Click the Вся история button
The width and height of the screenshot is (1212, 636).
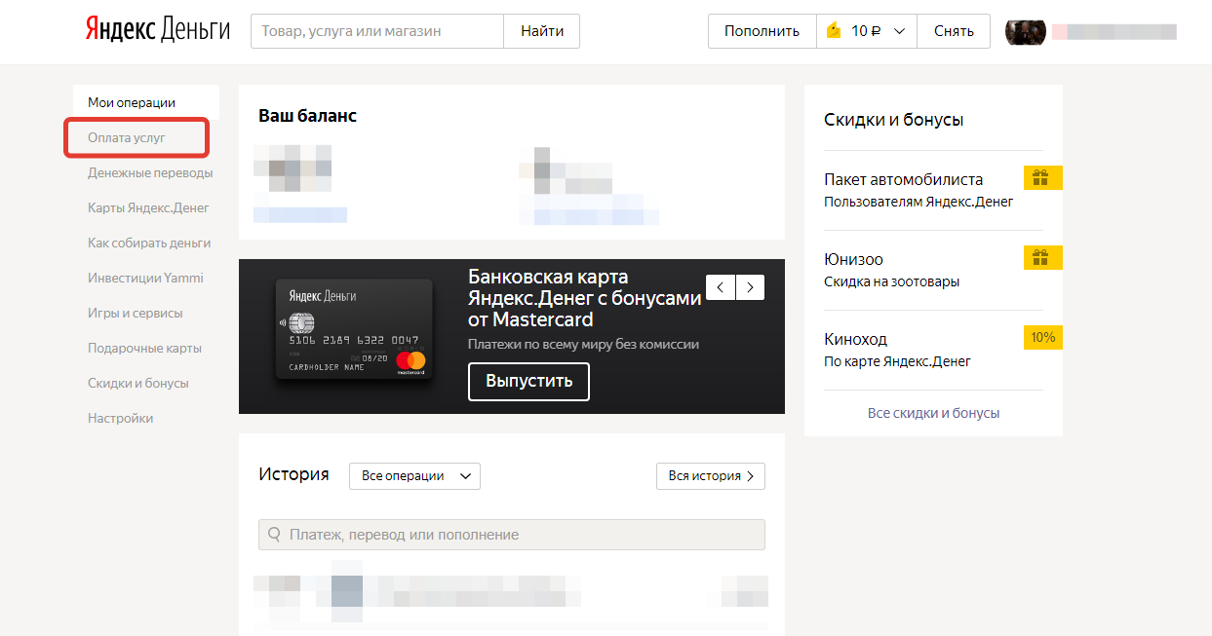[x=711, y=476]
